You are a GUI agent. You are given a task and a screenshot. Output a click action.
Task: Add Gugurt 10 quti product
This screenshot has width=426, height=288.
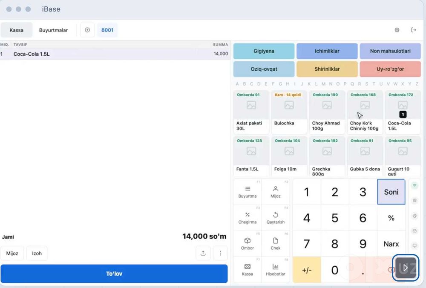tap(403, 156)
